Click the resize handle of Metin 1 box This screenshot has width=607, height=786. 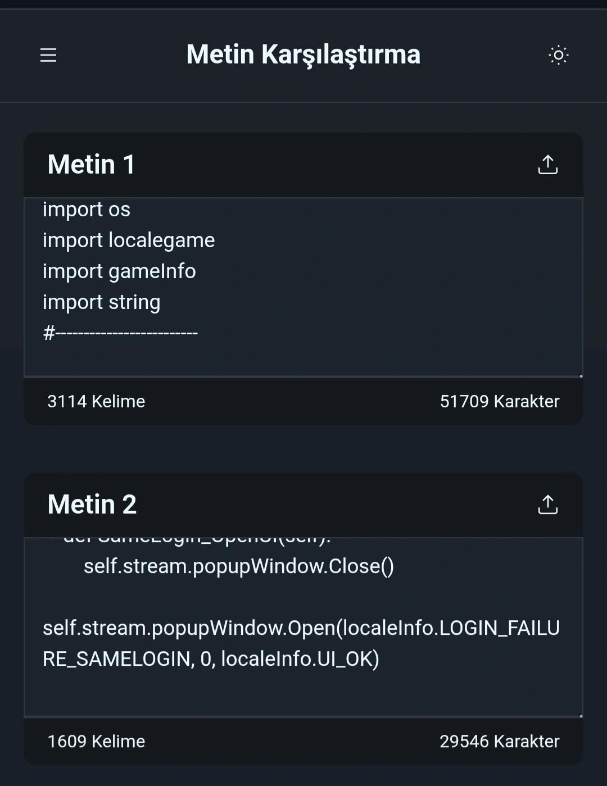coord(581,376)
